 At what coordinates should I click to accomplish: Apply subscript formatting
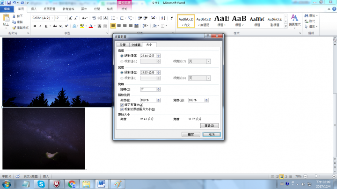coord(61,26)
